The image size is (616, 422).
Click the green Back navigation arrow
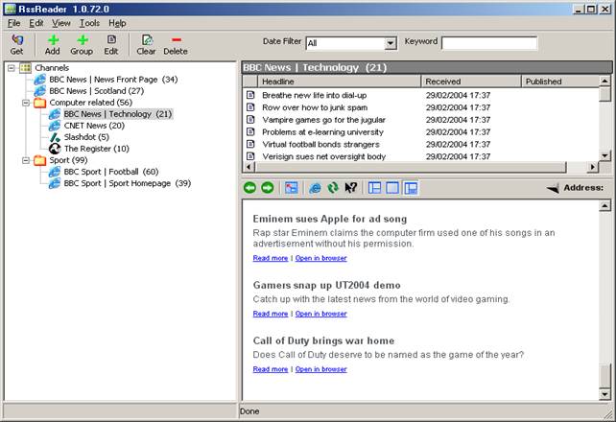pos(250,188)
